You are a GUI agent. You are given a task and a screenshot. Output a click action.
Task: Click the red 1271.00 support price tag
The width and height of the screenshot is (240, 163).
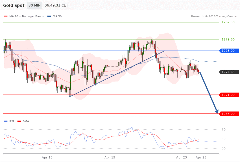tap(229, 95)
